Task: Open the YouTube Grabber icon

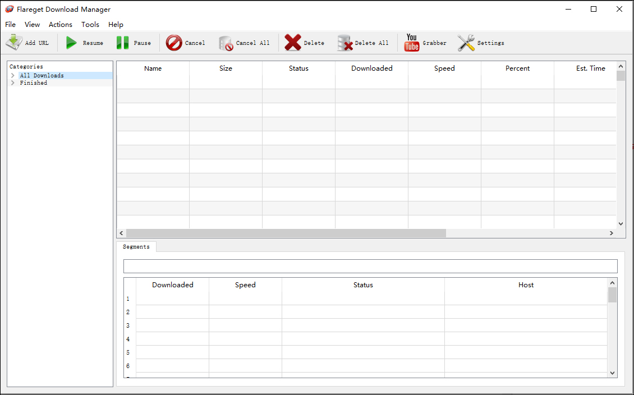Action: (x=412, y=43)
